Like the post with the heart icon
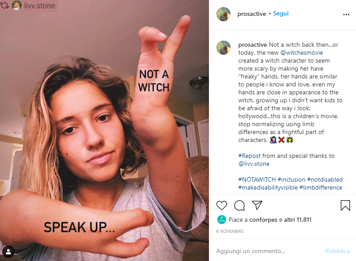Image resolution: width=356 pixels, height=261 pixels. click(222, 205)
